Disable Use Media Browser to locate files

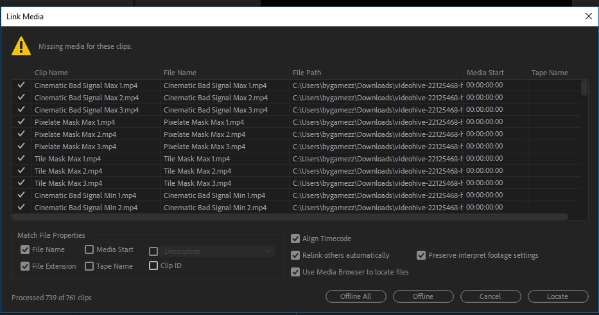pos(295,272)
